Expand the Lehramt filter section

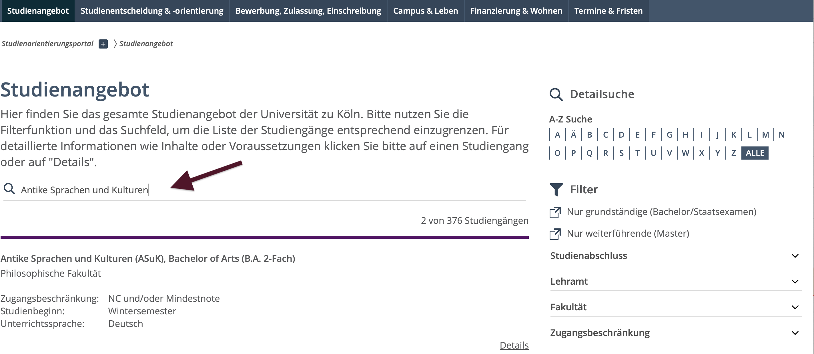pos(676,281)
